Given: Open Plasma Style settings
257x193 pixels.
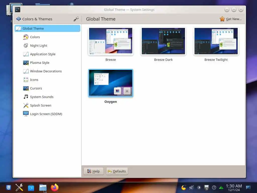Looking at the screenshot, I should (x=47, y=63).
